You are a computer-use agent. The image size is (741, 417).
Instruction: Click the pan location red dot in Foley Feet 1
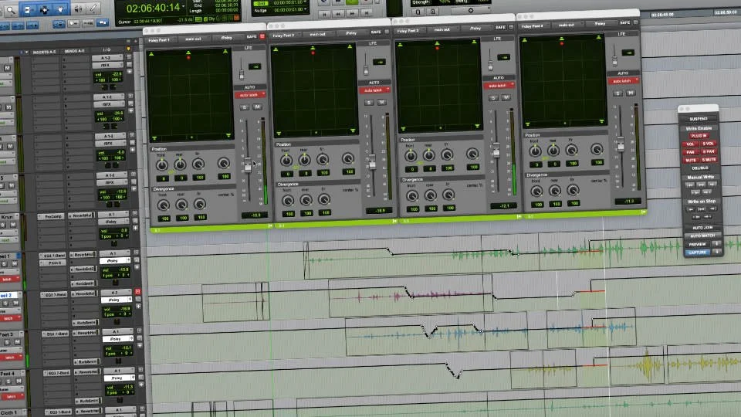click(x=188, y=57)
